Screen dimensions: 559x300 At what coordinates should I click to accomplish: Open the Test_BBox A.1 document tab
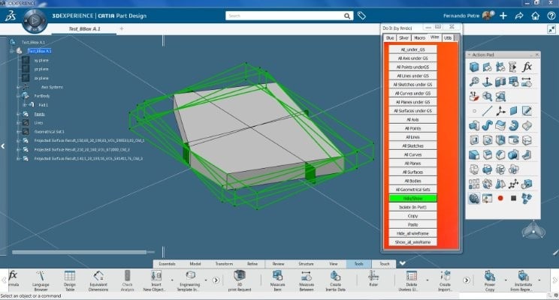84,28
